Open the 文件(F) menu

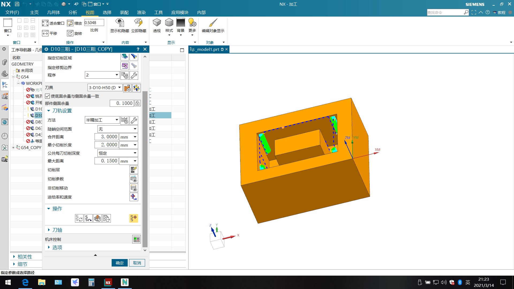12,12
